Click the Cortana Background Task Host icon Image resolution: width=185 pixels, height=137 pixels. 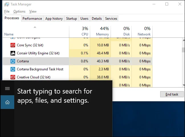click(13, 69)
